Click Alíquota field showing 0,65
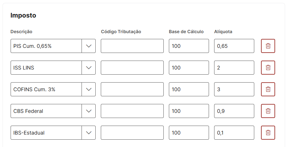287x147 pixels. click(x=234, y=46)
